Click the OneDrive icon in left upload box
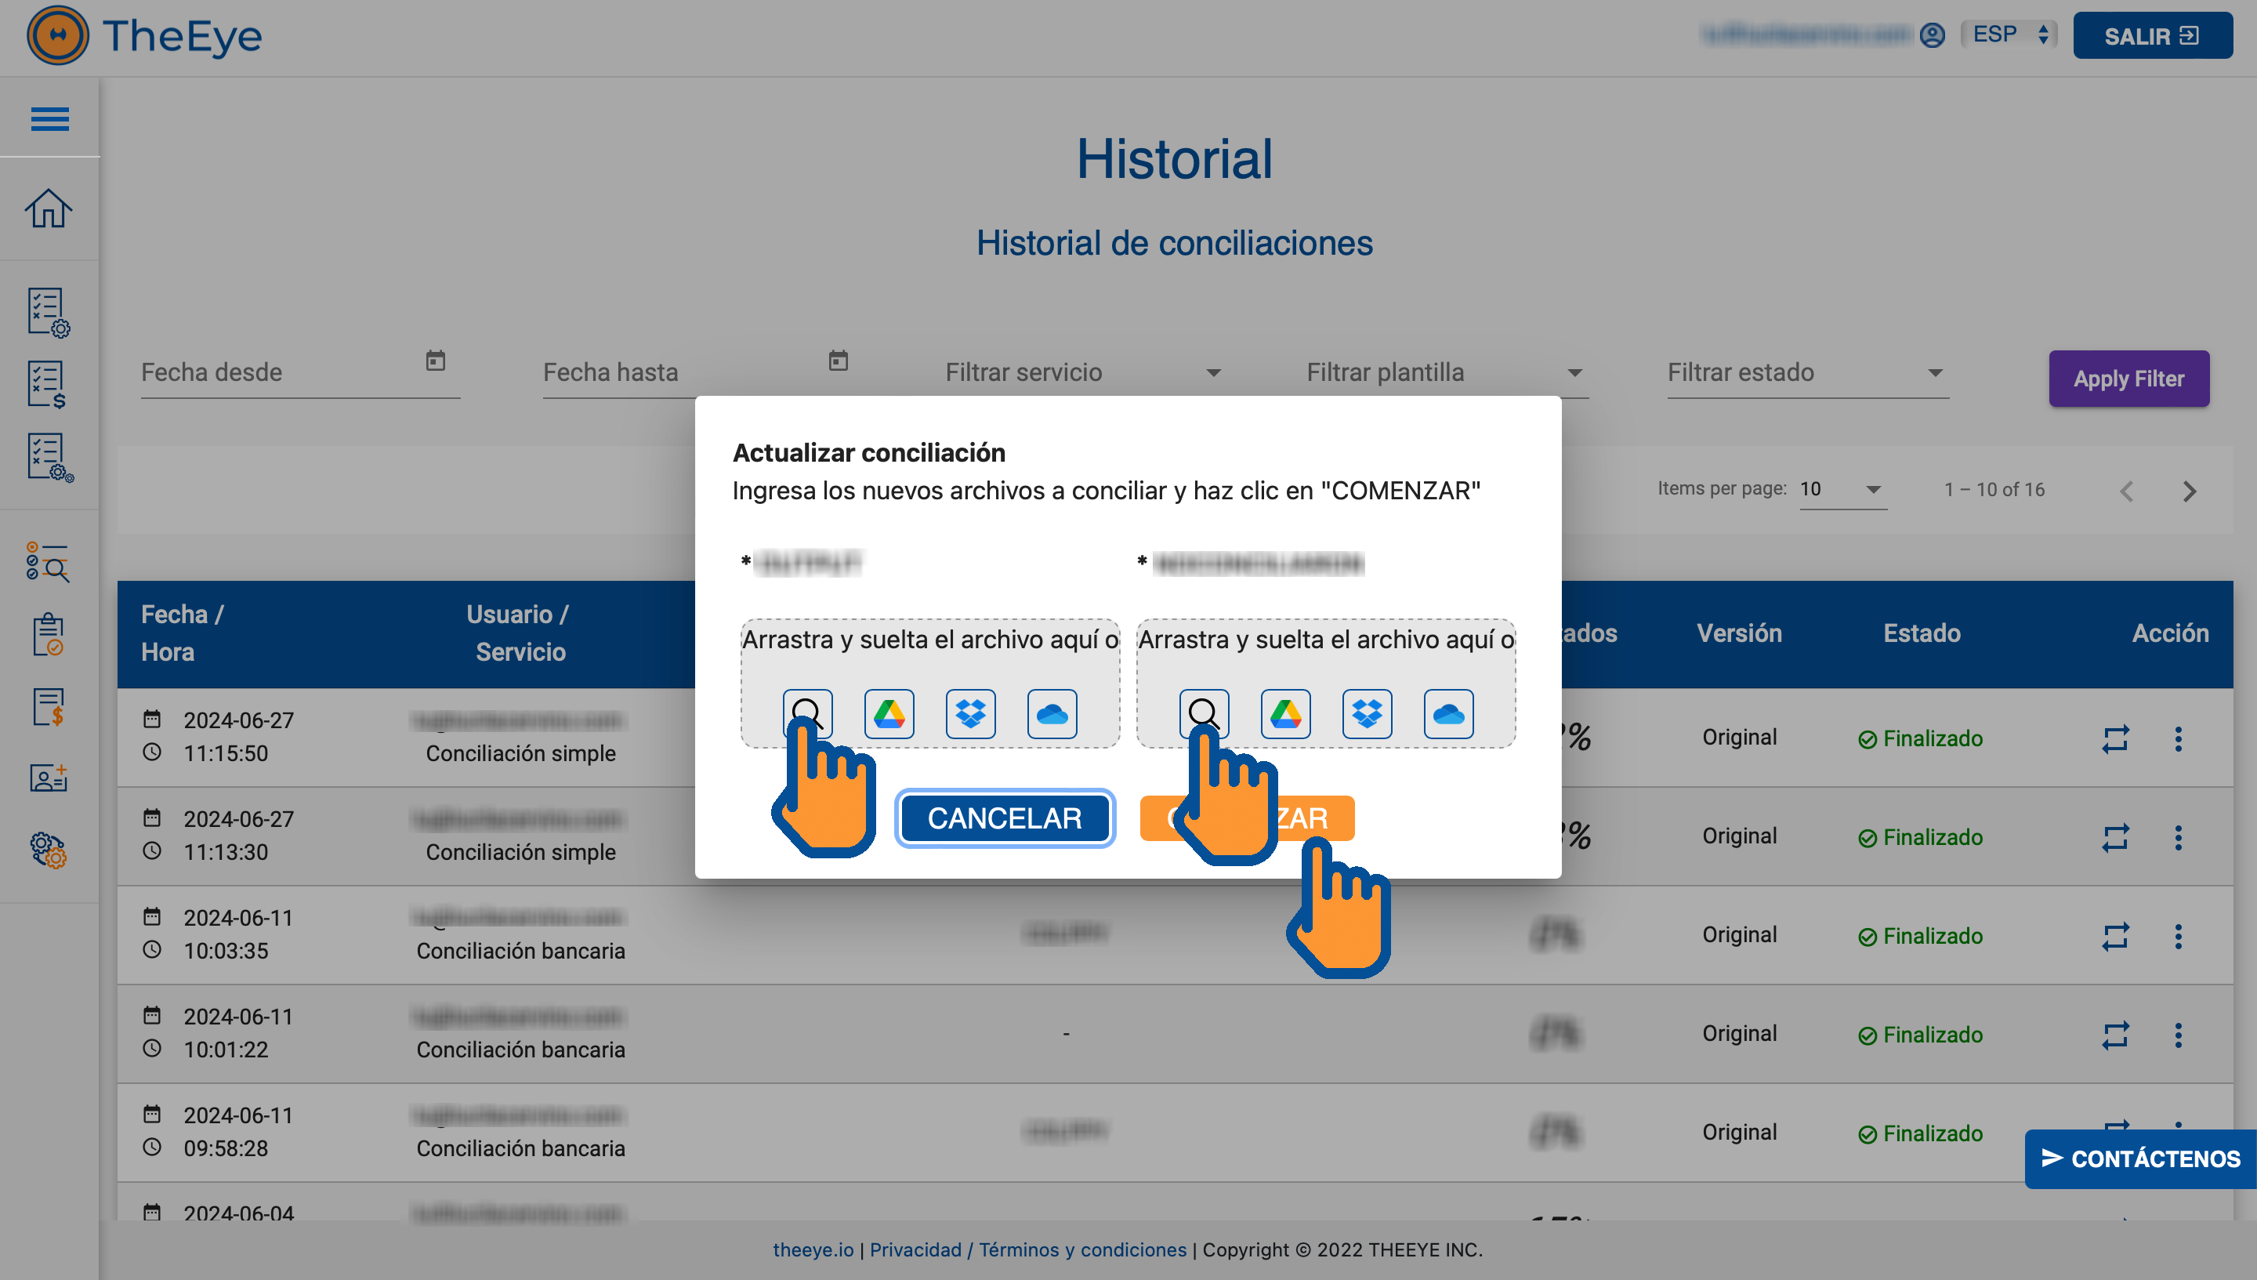The height and width of the screenshot is (1280, 2257). pos(1051,713)
